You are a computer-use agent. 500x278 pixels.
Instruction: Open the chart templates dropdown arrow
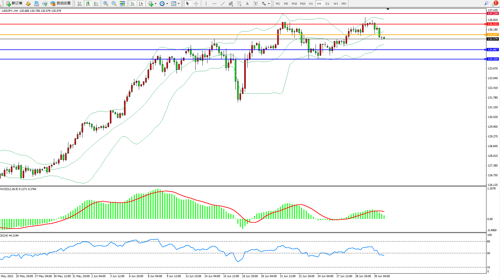(179, 4)
